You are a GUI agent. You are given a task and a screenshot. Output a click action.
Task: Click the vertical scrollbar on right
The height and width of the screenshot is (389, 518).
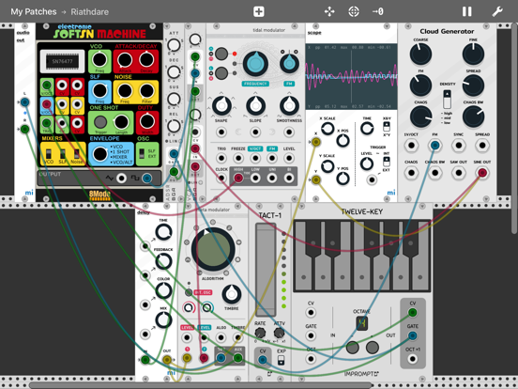coord(515,128)
